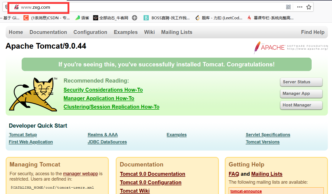Open the 语雀 bookmark
332x194 pixels.
tap(82, 18)
